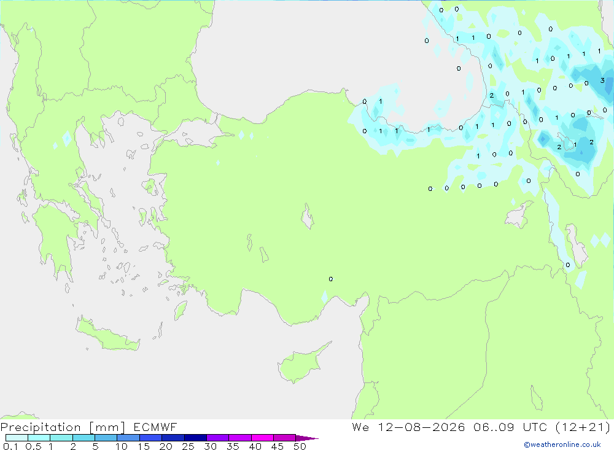Select the ECMWF model label
This screenshot has width=614, height=450.
(155, 427)
